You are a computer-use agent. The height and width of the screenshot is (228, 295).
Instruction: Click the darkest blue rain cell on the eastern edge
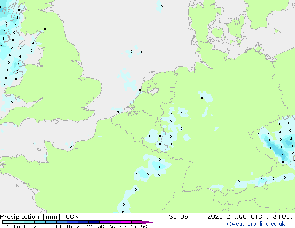[280, 151]
